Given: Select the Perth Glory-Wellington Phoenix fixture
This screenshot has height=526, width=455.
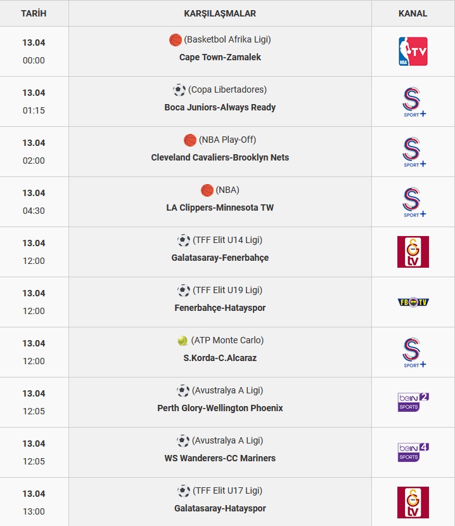Looking at the screenshot, I should [220, 408].
